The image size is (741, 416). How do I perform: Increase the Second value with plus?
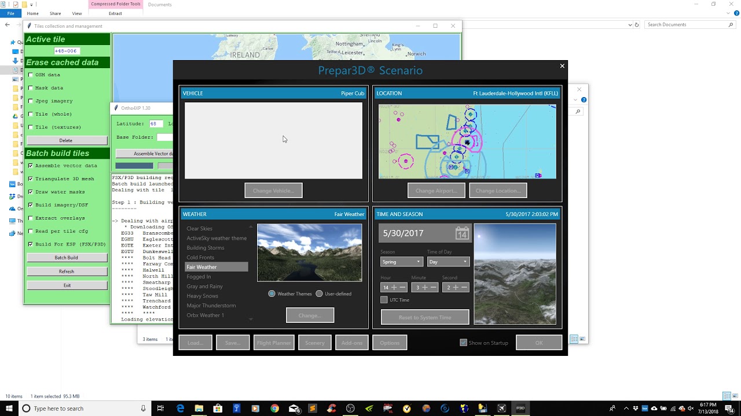point(456,287)
